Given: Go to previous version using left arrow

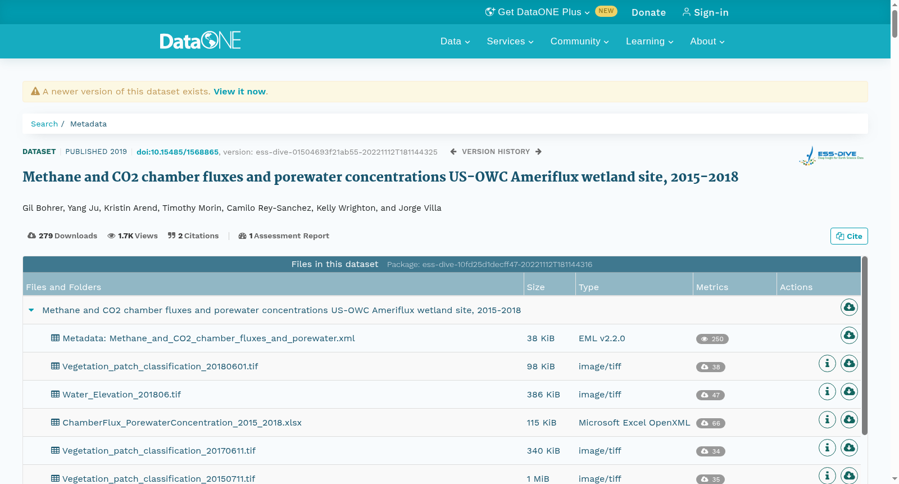Looking at the screenshot, I should (453, 152).
